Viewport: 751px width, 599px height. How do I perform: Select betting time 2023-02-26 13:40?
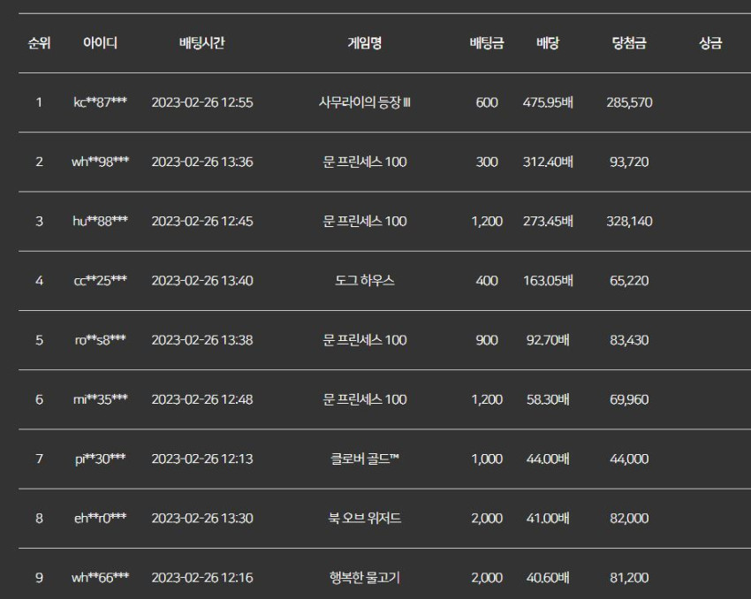pyautogui.click(x=202, y=281)
